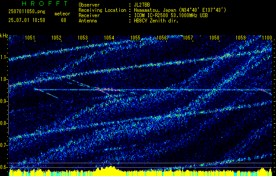Viewport: 276px width, 176px height.
Task: Click the meteor count 68
Action: (64, 20)
